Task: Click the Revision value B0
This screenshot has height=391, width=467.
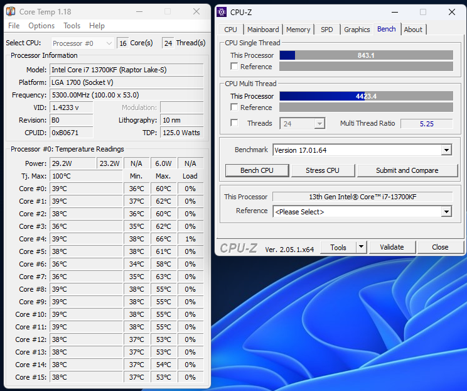Action: coord(71,120)
